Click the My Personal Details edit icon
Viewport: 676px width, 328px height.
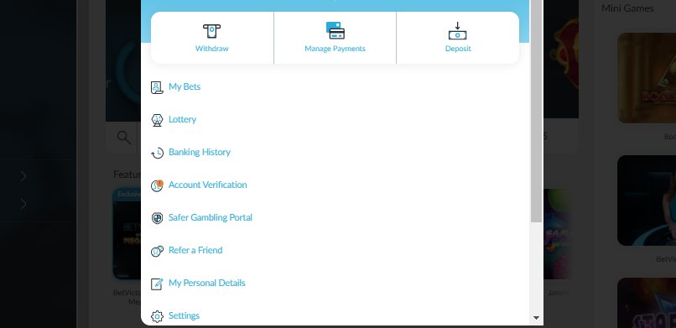[157, 284]
